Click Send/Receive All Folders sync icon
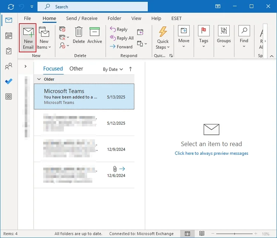The image size is (277, 238). 11,7
